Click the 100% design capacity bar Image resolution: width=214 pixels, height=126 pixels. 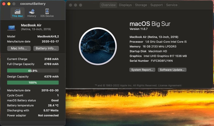pos(33,83)
